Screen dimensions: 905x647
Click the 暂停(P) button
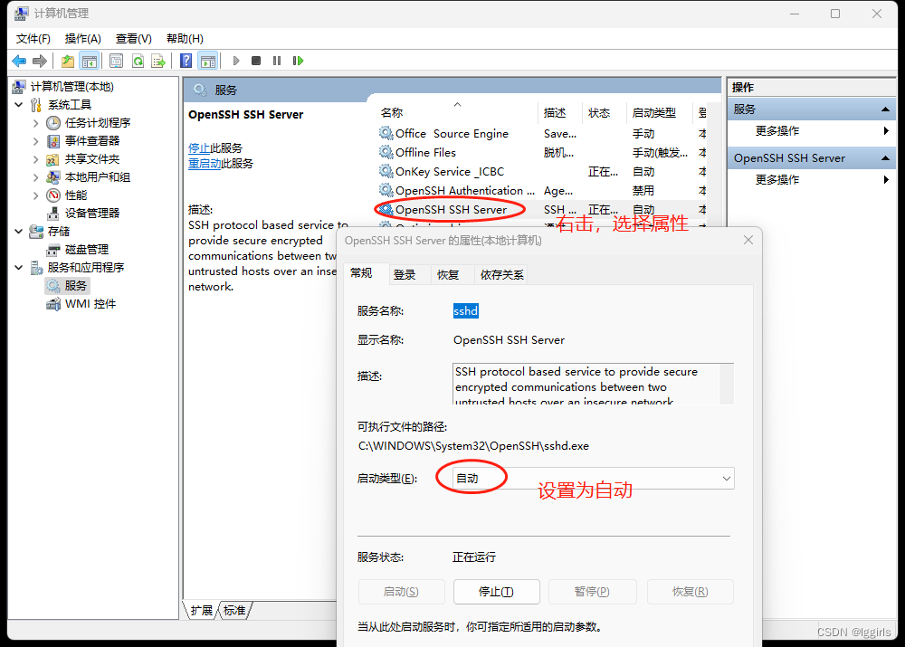click(592, 592)
